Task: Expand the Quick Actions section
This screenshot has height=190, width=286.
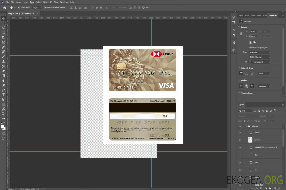Action: (239, 93)
